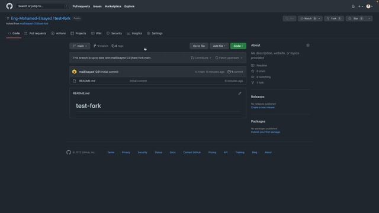This screenshot has height=213, width=379.
Task: Open Marketplace in top navigation
Action: click(113, 7)
